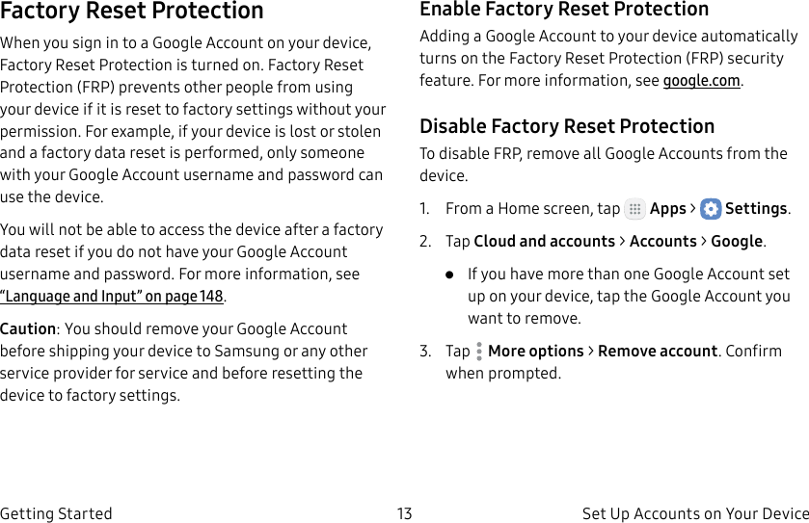The image size is (809, 523).
Task: Click the bold Caution label
Action: tap(28, 329)
